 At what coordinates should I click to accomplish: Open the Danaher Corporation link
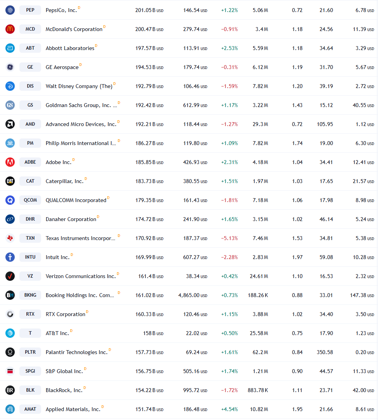tap(71, 220)
